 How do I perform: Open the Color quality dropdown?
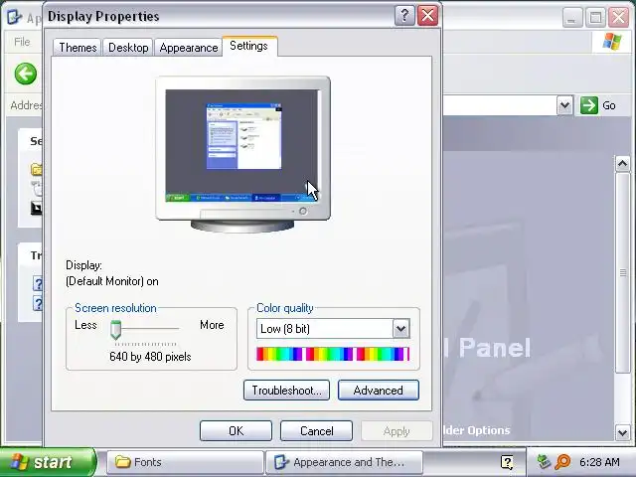point(401,329)
